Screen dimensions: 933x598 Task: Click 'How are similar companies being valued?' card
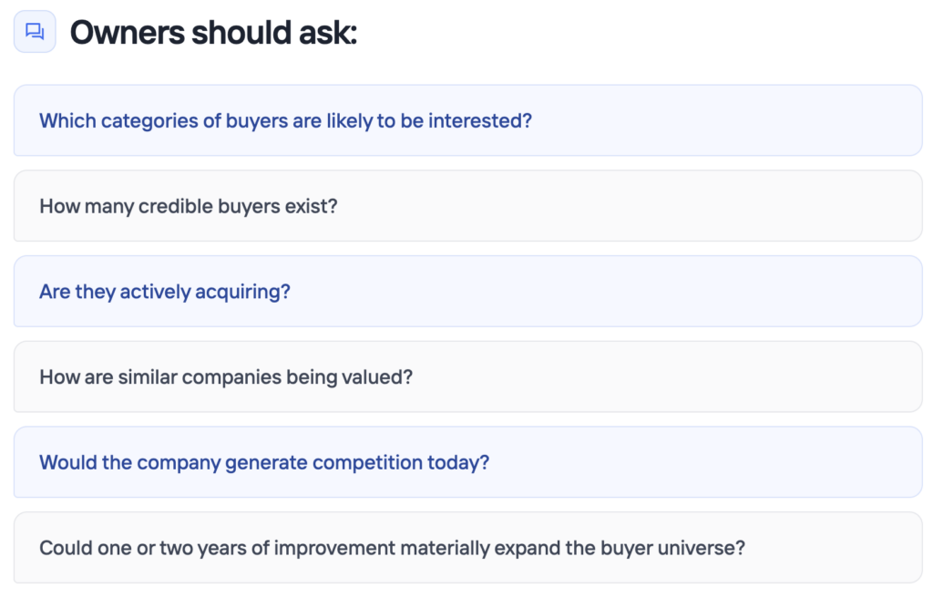(467, 376)
